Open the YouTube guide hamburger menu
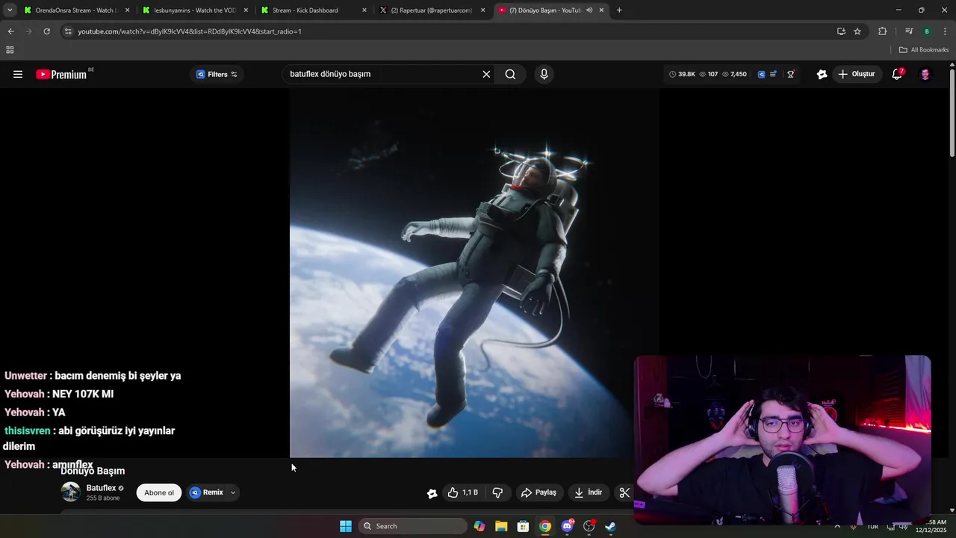956x538 pixels. pos(18,74)
